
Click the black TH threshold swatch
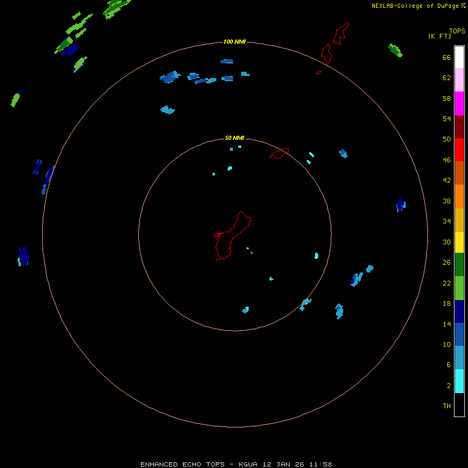pyautogui.click(x=459, y=405)
